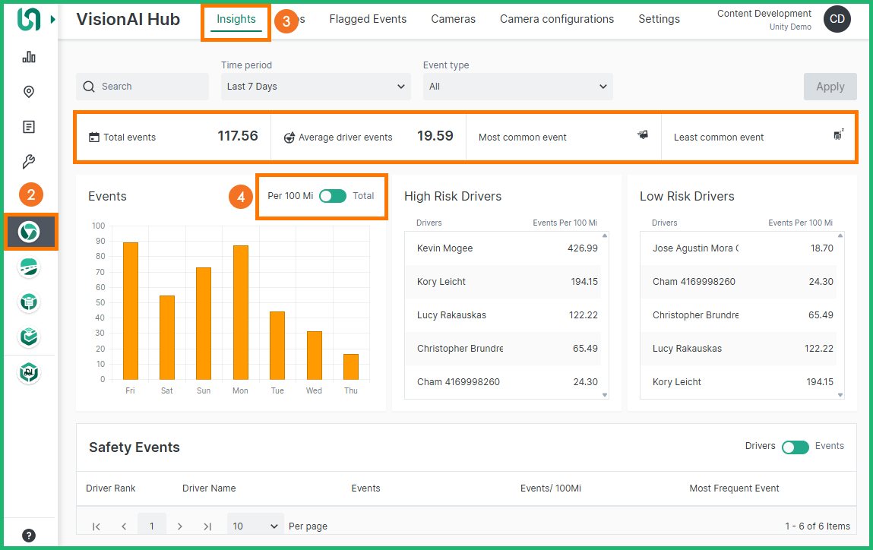
Task: Open the Event type dropdown
Action: click(x=517, y=86)
